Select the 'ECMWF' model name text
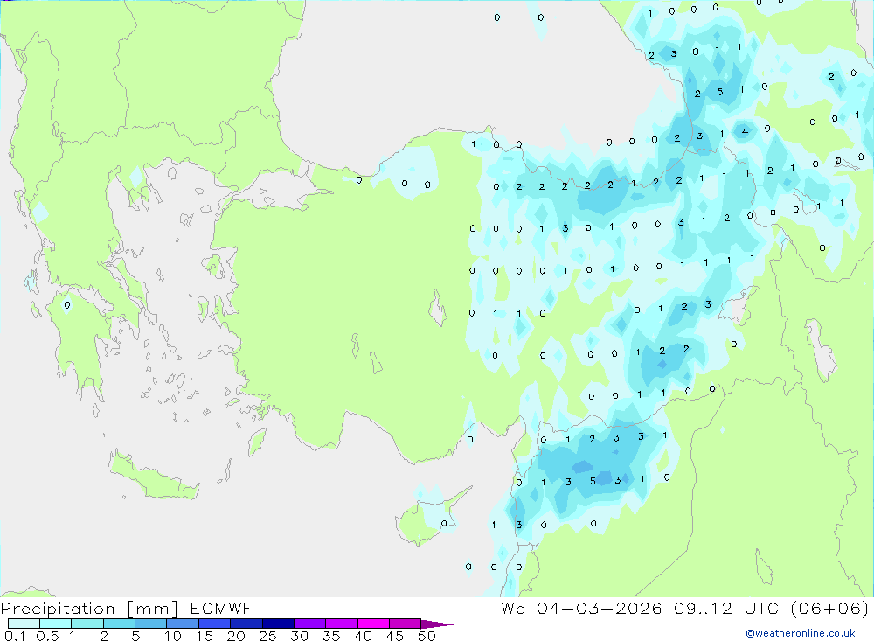Screen dimensions: 874x641 point(221,609)
